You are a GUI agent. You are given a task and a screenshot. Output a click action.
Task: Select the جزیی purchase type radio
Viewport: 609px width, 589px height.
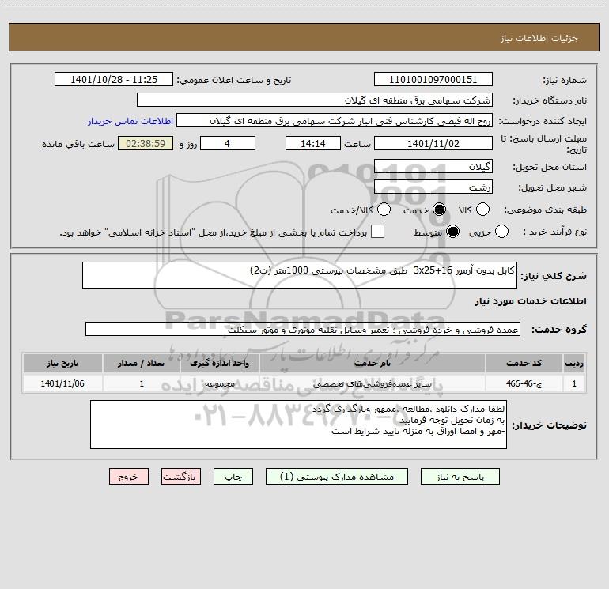click(x=501, y=232)
